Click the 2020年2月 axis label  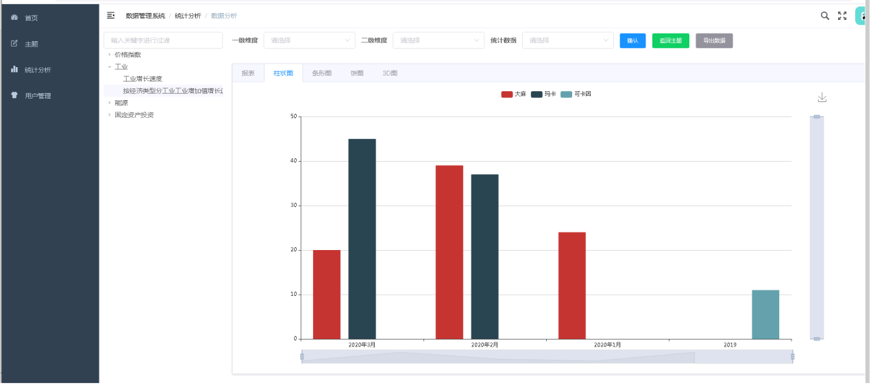[x=484, y=345]
